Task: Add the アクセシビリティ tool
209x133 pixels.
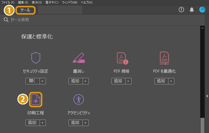Action: (x=75, y=123)
